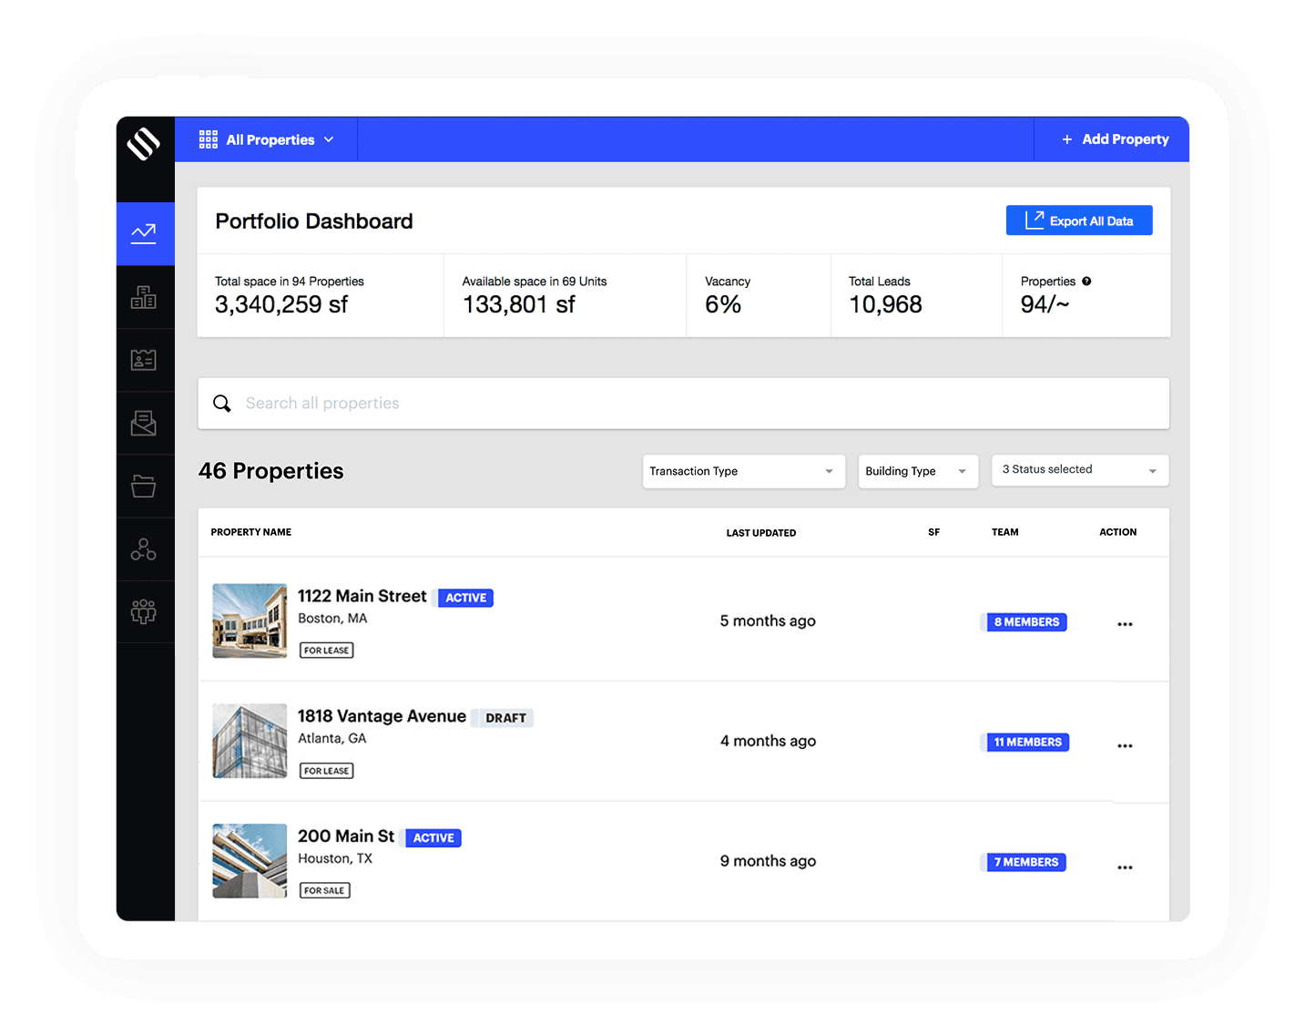Expand the All Properties dropdown

(267, 139)
